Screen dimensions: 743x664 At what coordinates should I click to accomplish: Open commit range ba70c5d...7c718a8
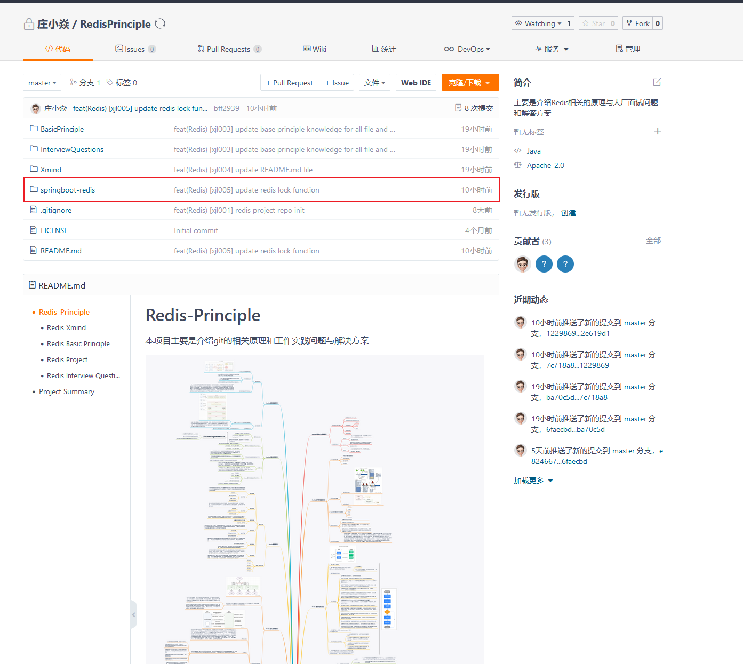(x=577, y=397)
